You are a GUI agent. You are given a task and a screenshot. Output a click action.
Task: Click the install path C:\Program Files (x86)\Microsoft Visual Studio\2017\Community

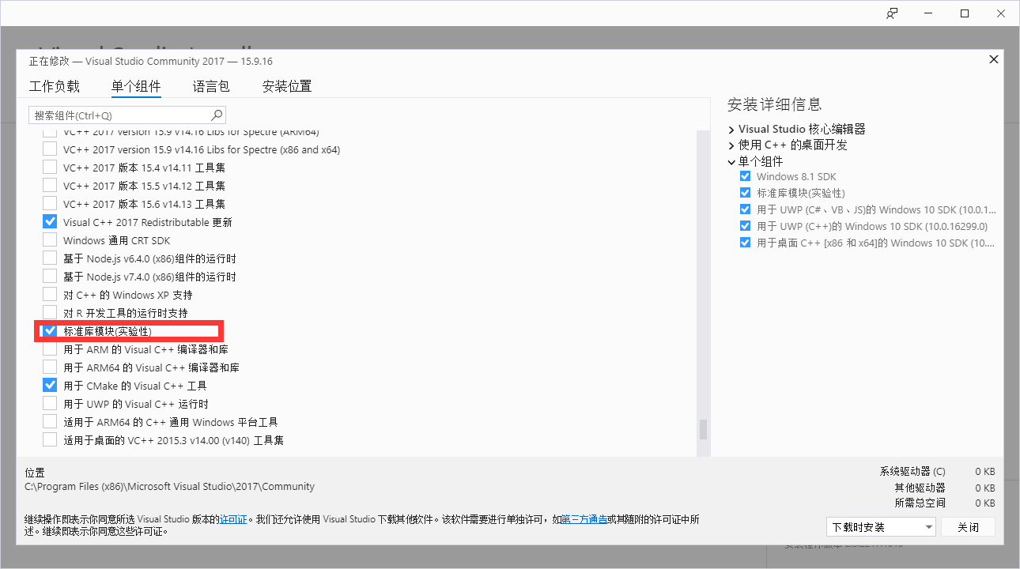[x=169, y=487]
